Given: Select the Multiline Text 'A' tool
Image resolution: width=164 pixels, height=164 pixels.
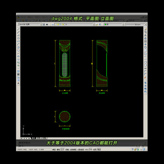Looking at the screenshot, I should (x=18, y=83).
